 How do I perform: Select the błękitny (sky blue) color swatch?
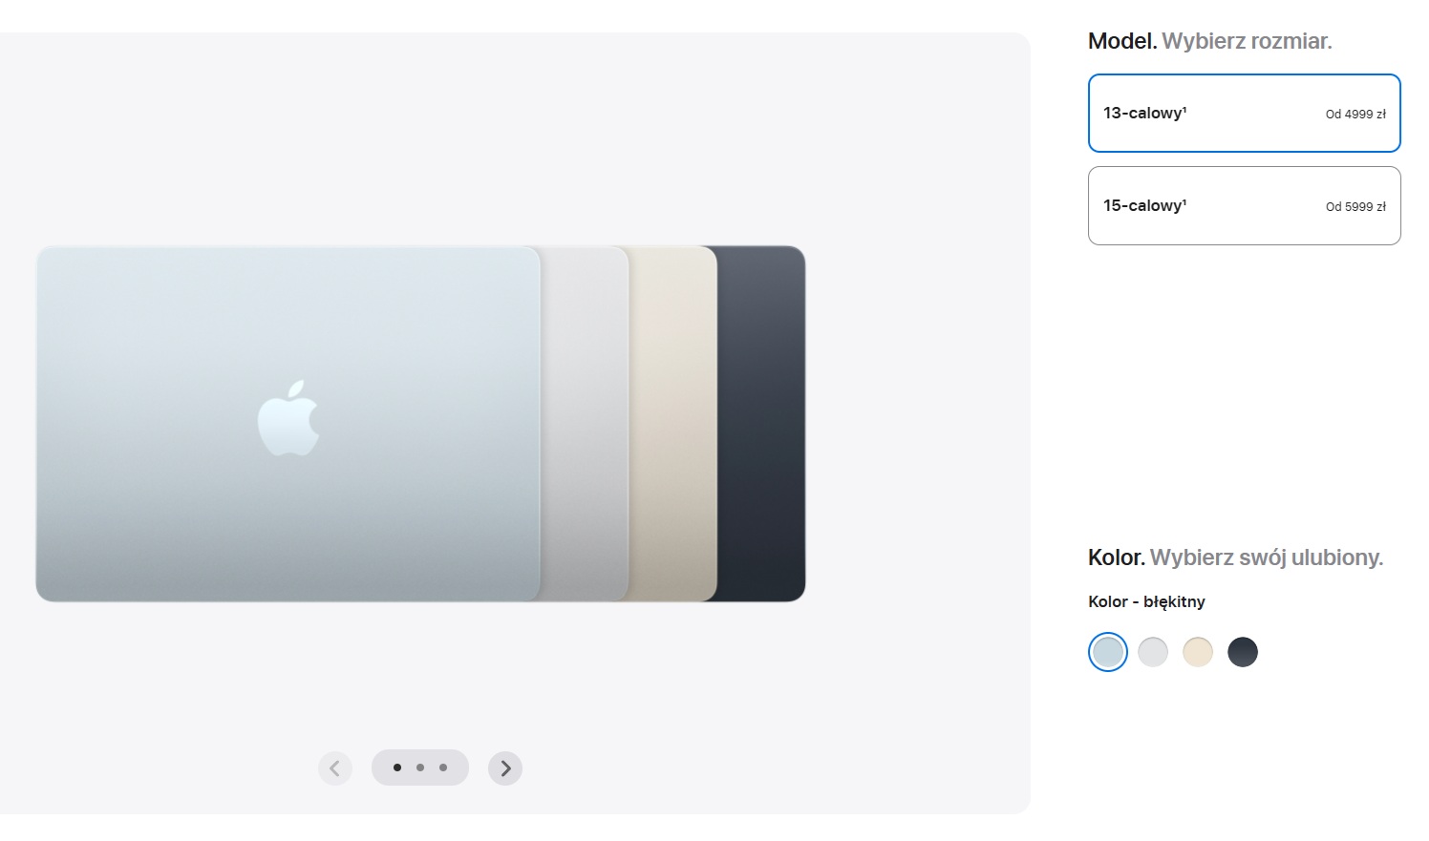(x=1108, y=652)
